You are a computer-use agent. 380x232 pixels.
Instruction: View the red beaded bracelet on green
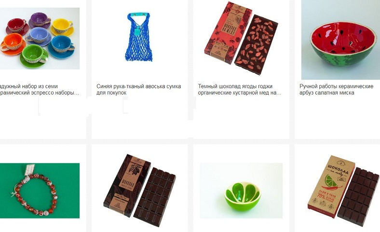point(40,191)
